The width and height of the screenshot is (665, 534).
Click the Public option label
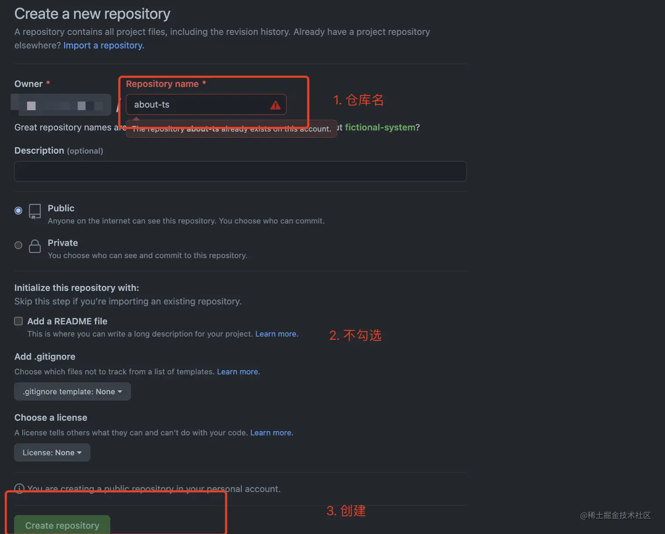[61, 208]
